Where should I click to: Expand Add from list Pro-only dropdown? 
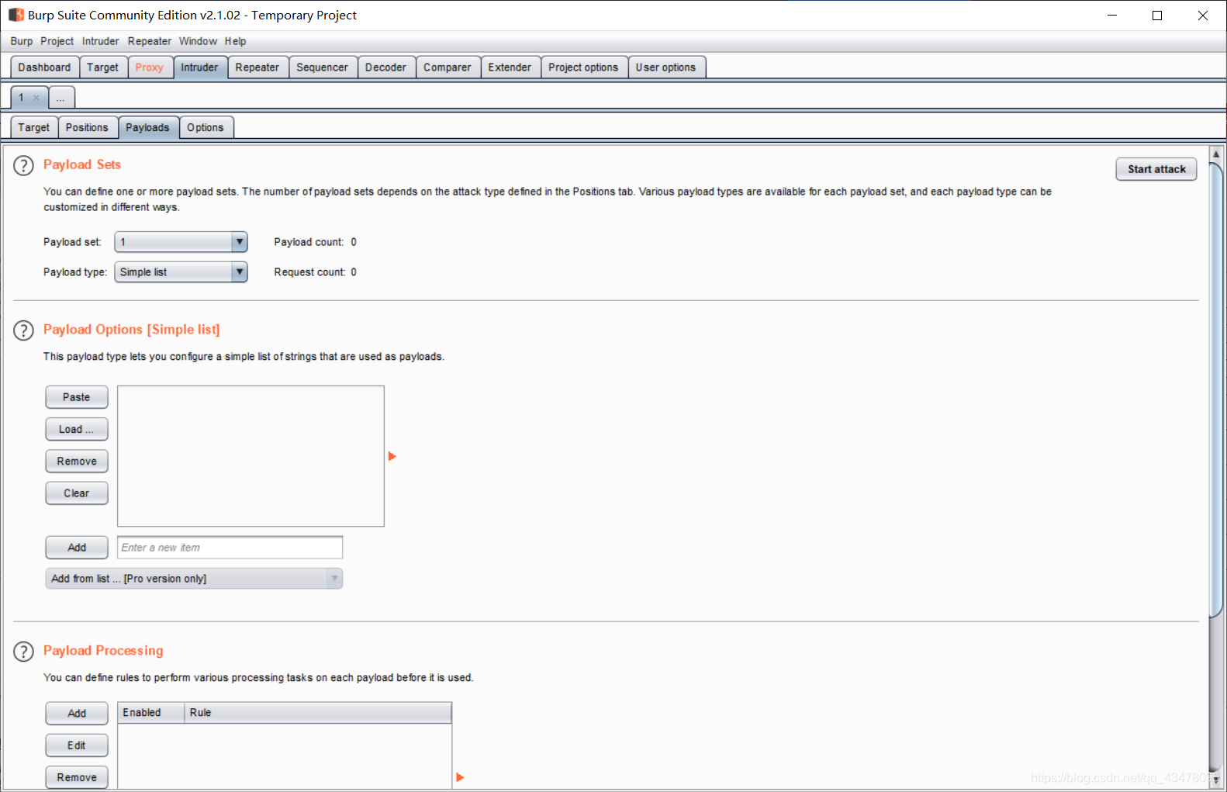click(194, 579)
